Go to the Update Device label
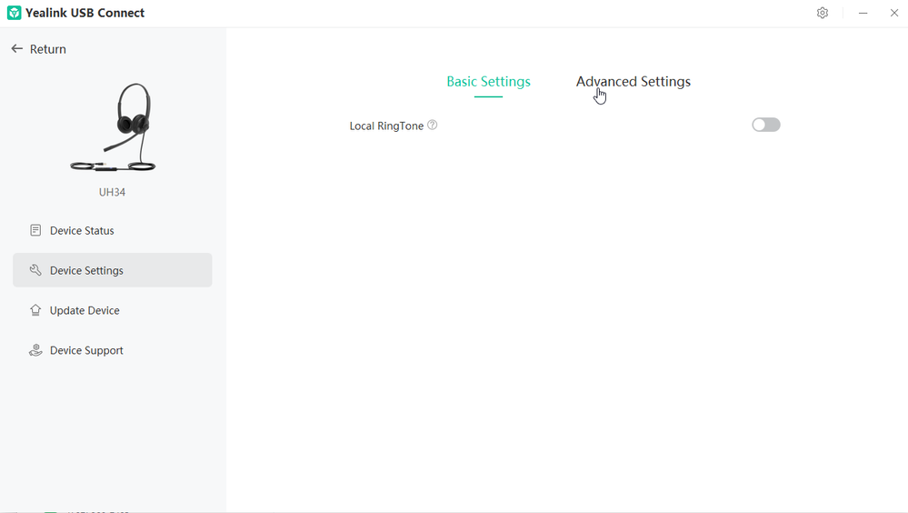 (x=85, y=310)
